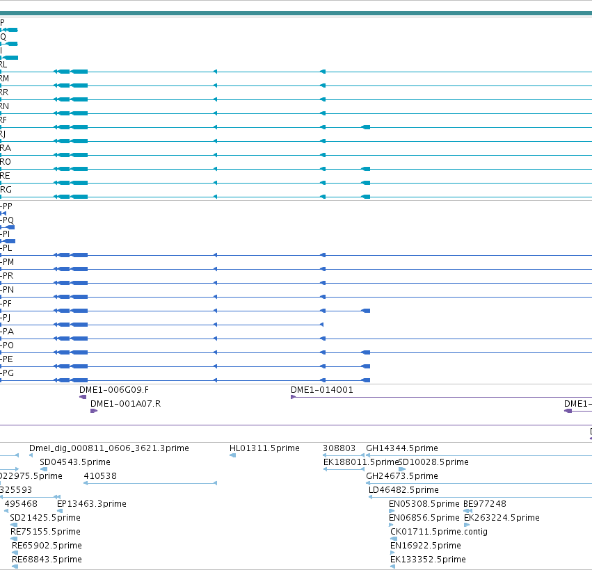Screen dimensions: 592x570
Task: Click the 308803 feature label
Action: [339, 448]
